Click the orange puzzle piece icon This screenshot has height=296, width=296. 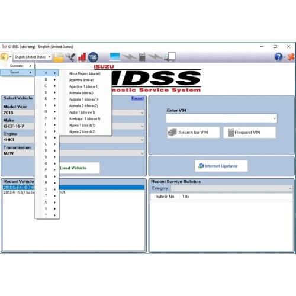pyautogui.click(x=291, y=57)
